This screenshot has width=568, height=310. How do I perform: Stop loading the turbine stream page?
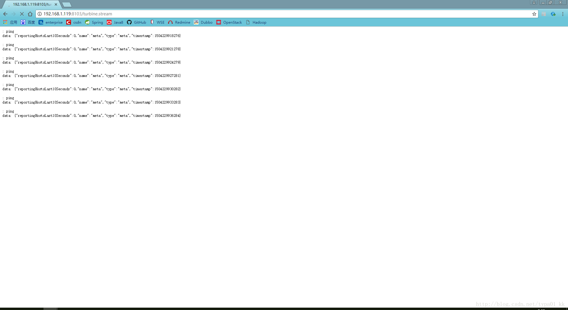[x=22, y=14]
